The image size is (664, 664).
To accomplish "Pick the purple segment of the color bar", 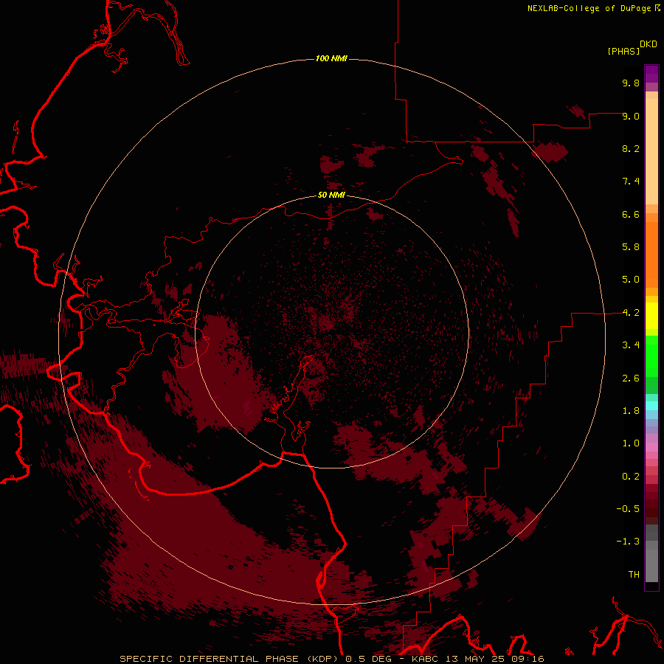I will pyautogui.click(x=651, y=74).
